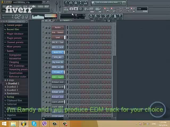Show the Step Sequencer via shortcut icon

point(71,3)
